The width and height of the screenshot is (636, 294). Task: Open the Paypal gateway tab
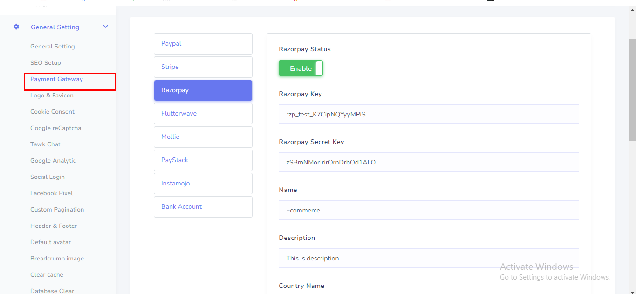coord(203,44)
